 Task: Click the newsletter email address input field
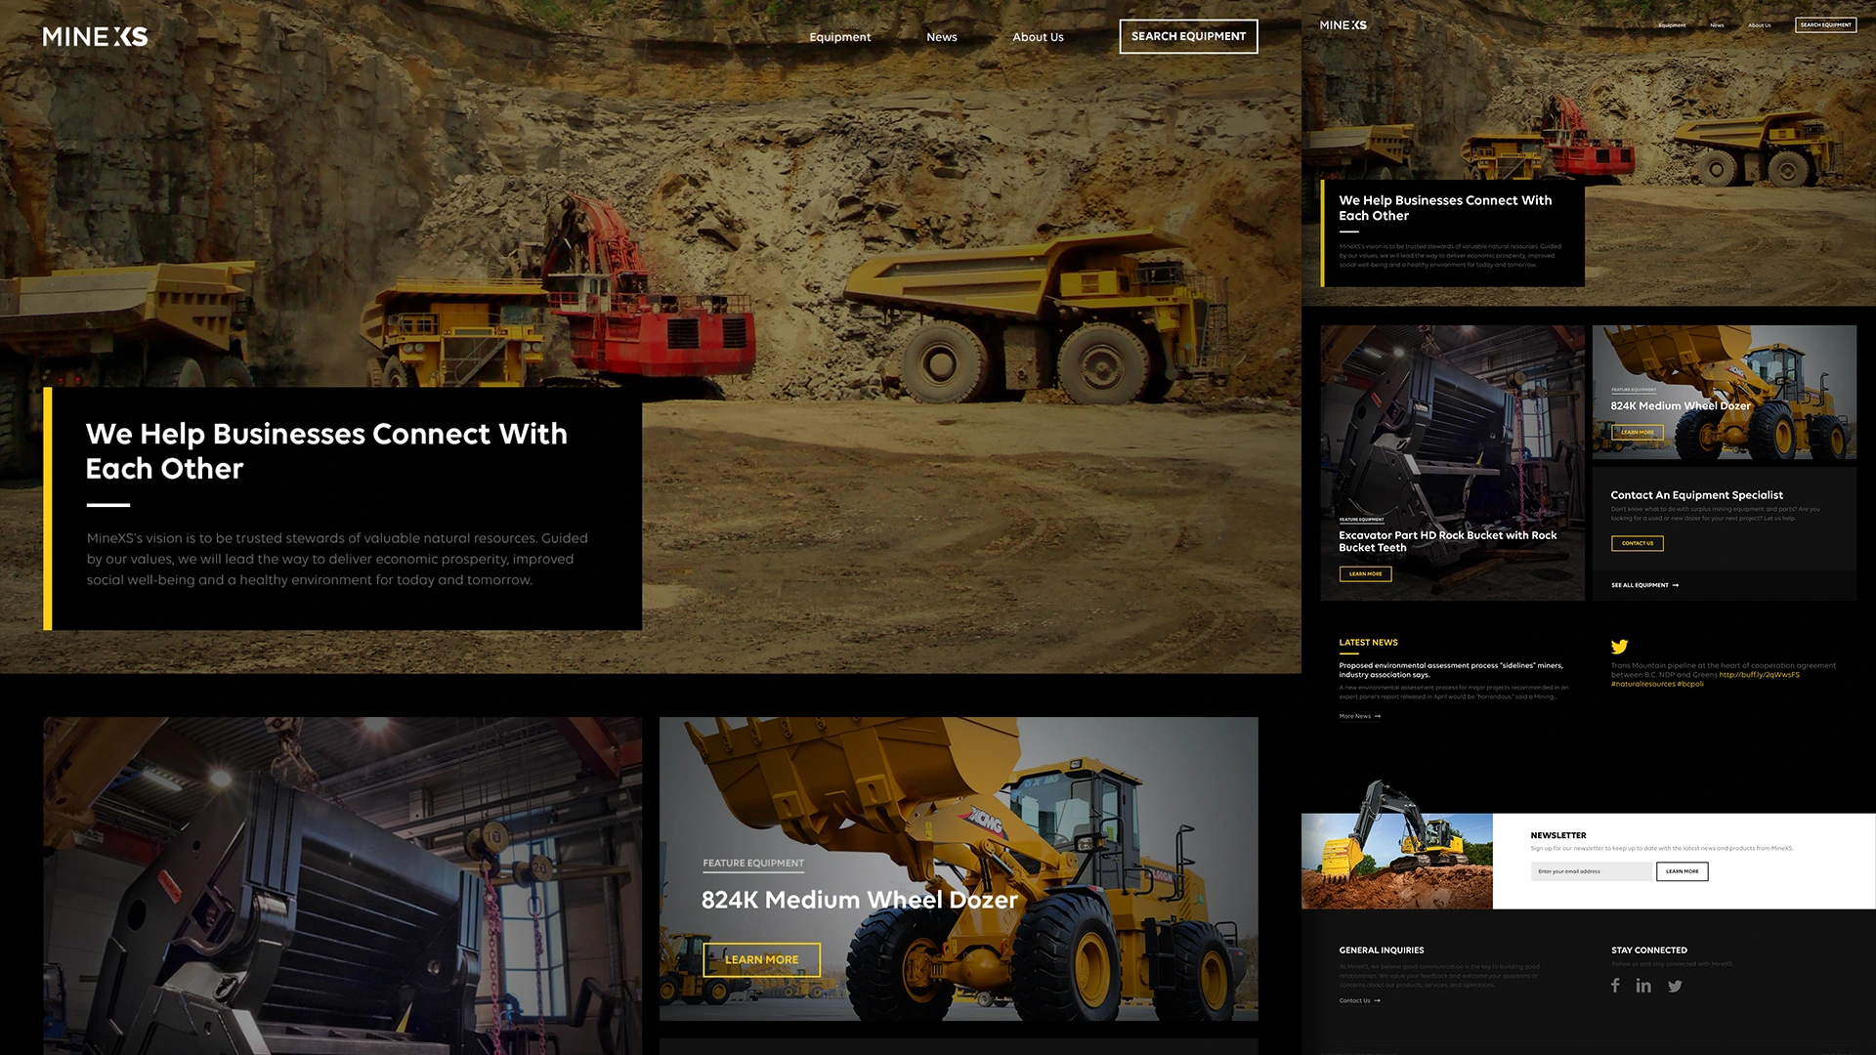[1591, 871]
